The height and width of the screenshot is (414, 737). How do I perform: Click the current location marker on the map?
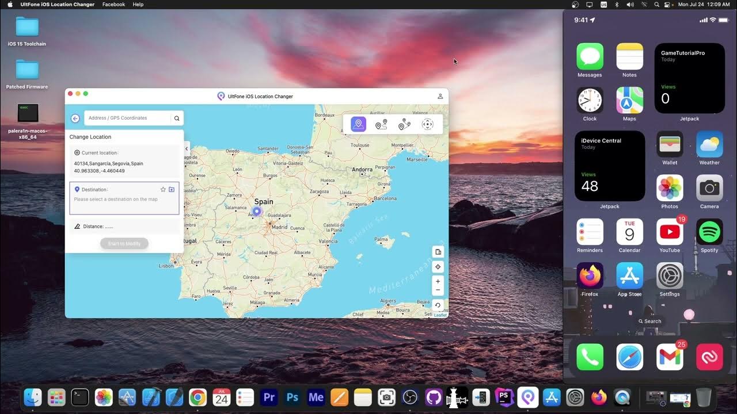[257, 212]
